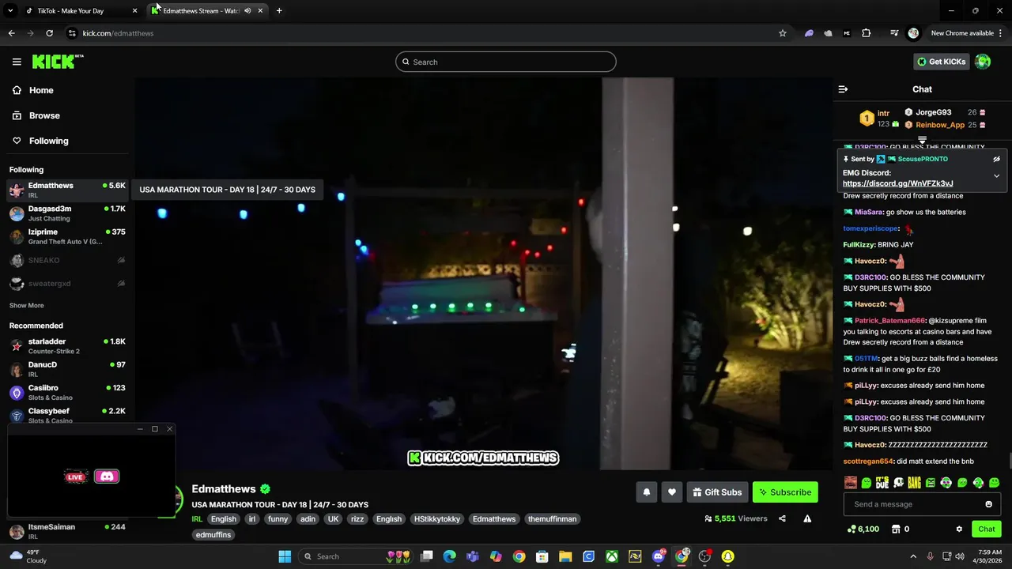Click LIVE badge in mini popup
The image size is (1012, 569).
(x=76, y=477)
